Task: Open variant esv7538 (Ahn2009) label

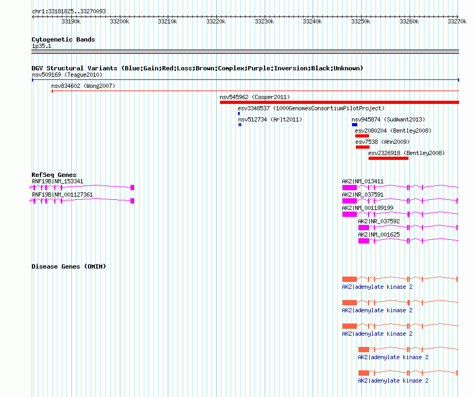Action: [x=382, y=142]
